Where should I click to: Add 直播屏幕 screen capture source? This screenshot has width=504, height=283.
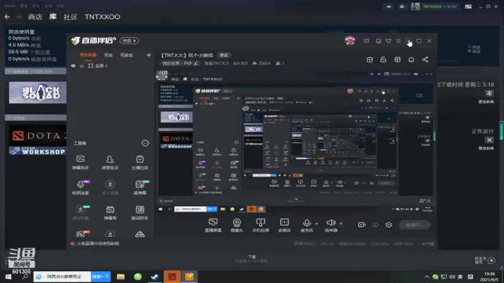(x=213, y=225)
